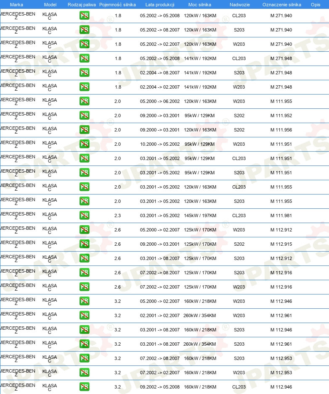Click the fuel icon in the CL203 M 271.940 row
Image resolution: width=329 pixels, height=394 pixels.
pos(84,16)
